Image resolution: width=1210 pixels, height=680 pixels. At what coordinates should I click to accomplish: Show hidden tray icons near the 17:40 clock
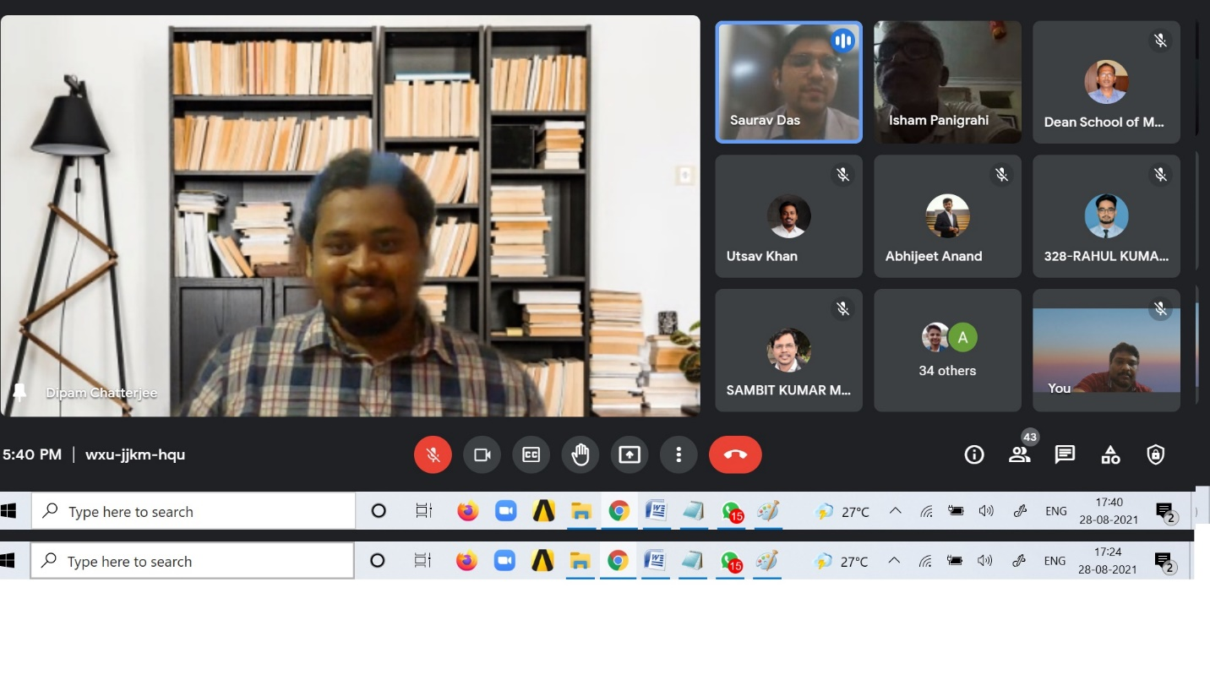coord(895,512)
